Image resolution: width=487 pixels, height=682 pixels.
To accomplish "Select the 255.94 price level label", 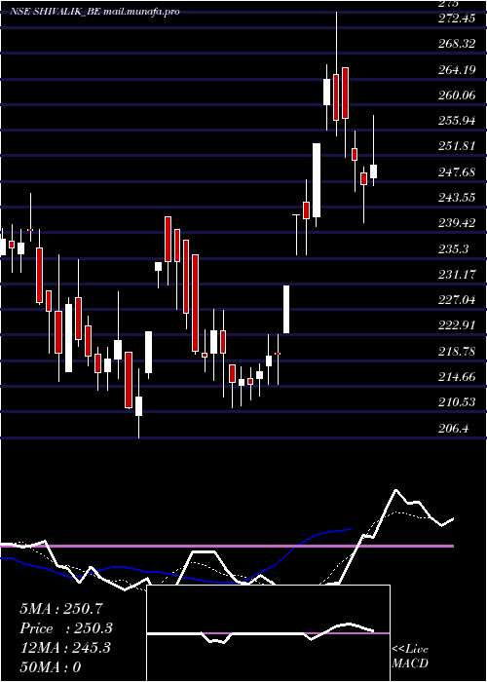I will tap(457, 121).
